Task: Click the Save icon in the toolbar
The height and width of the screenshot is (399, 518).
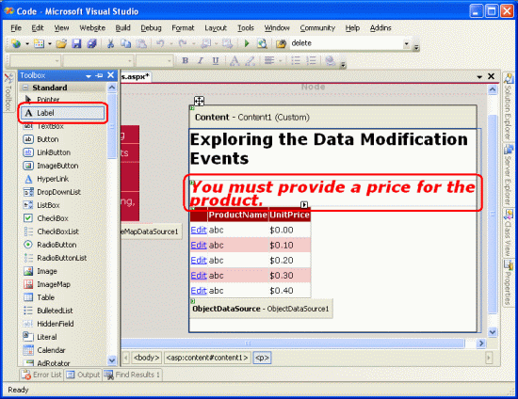Action: coord(76,43)
